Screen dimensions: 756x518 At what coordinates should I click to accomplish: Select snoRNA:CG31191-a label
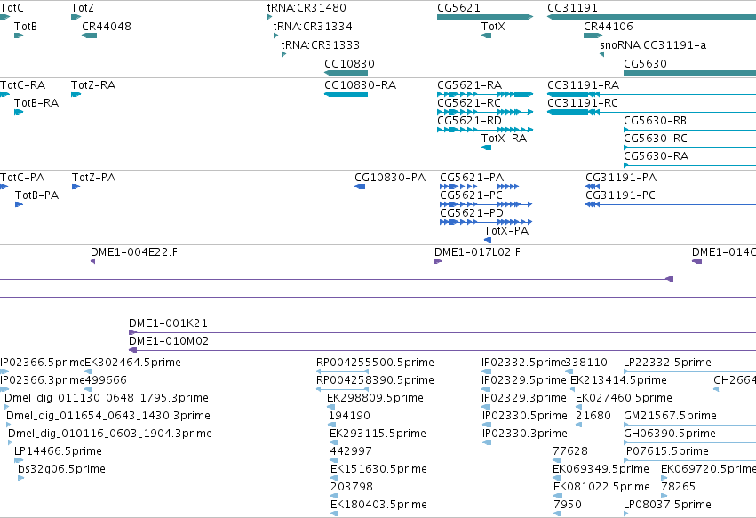point(653,44)
